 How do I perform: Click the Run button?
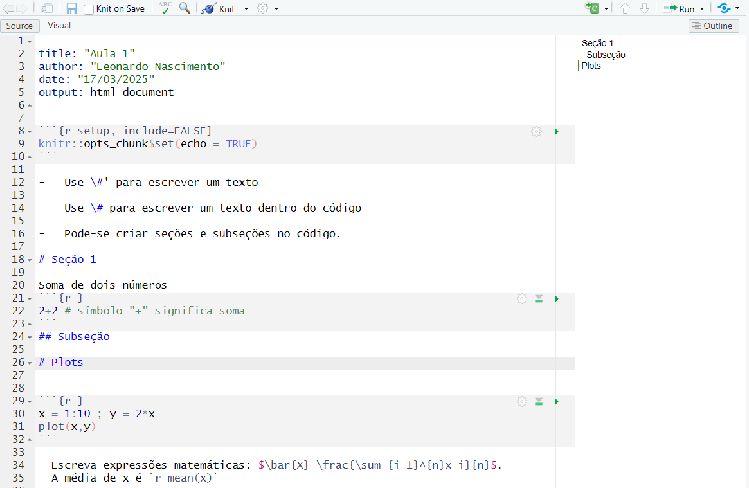(680, 8)
